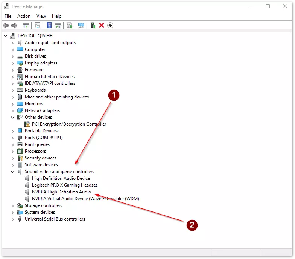Viewport: 295px width, 259px height.
Task: Click the Ports (COM & LPT) icon
Action: (20, 138)
